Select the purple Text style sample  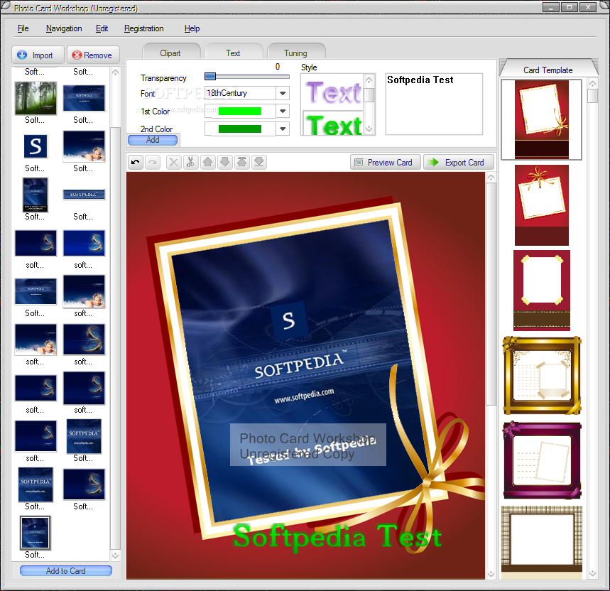point(333,92)
